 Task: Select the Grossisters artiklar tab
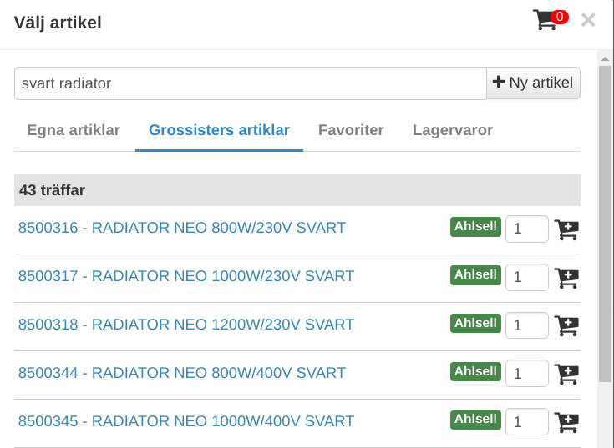point(219,130)
